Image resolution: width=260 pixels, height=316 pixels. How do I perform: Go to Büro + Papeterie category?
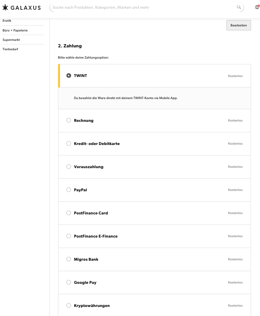pyautogui.click(x=15, y=30)
